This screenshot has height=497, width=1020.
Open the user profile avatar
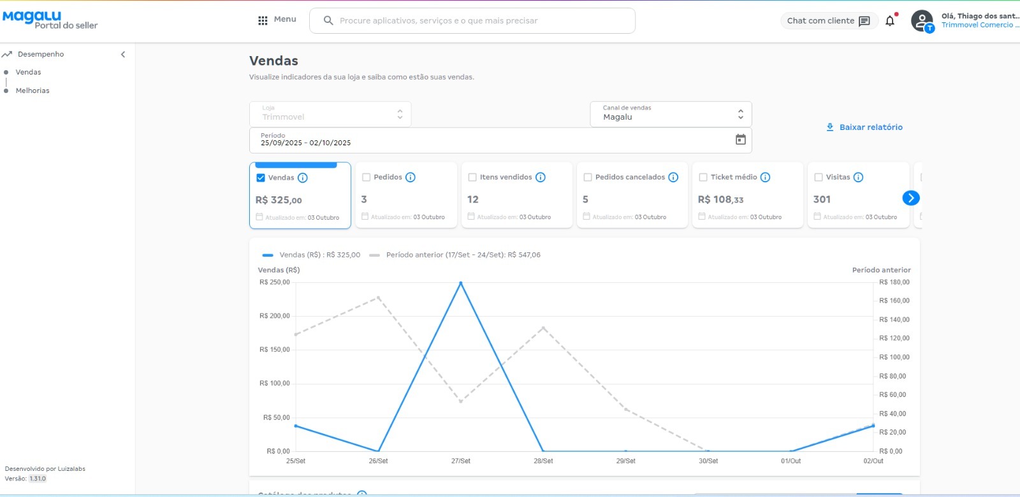coord(922,21)
